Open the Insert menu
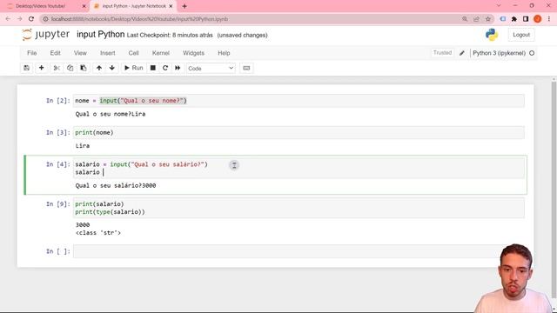557x313 pixels. [108, 53]
